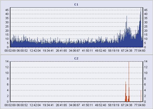Viewport: 153px width, 109px height.
Task: Click the 14 value on C2 left axis
Action: 7,61
